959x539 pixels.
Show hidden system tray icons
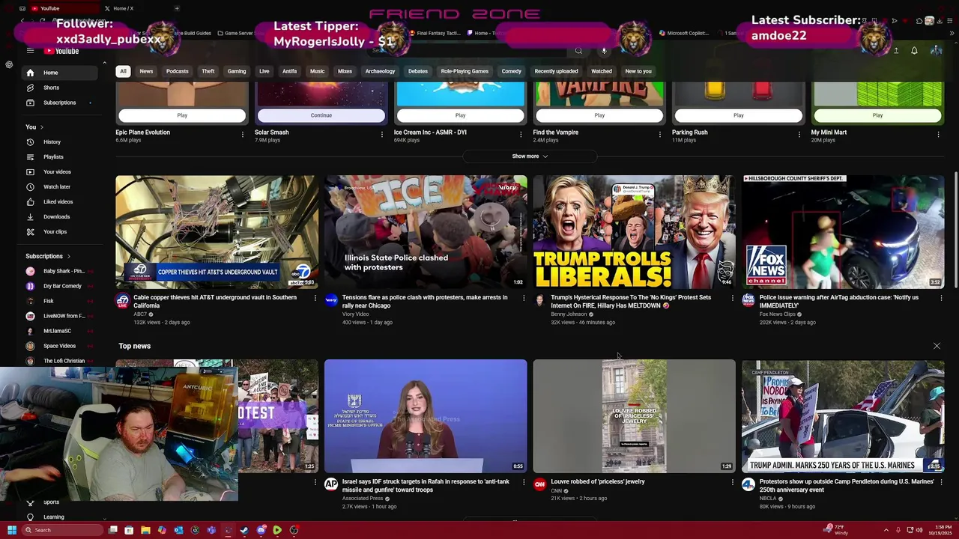[x=886, y=530]
